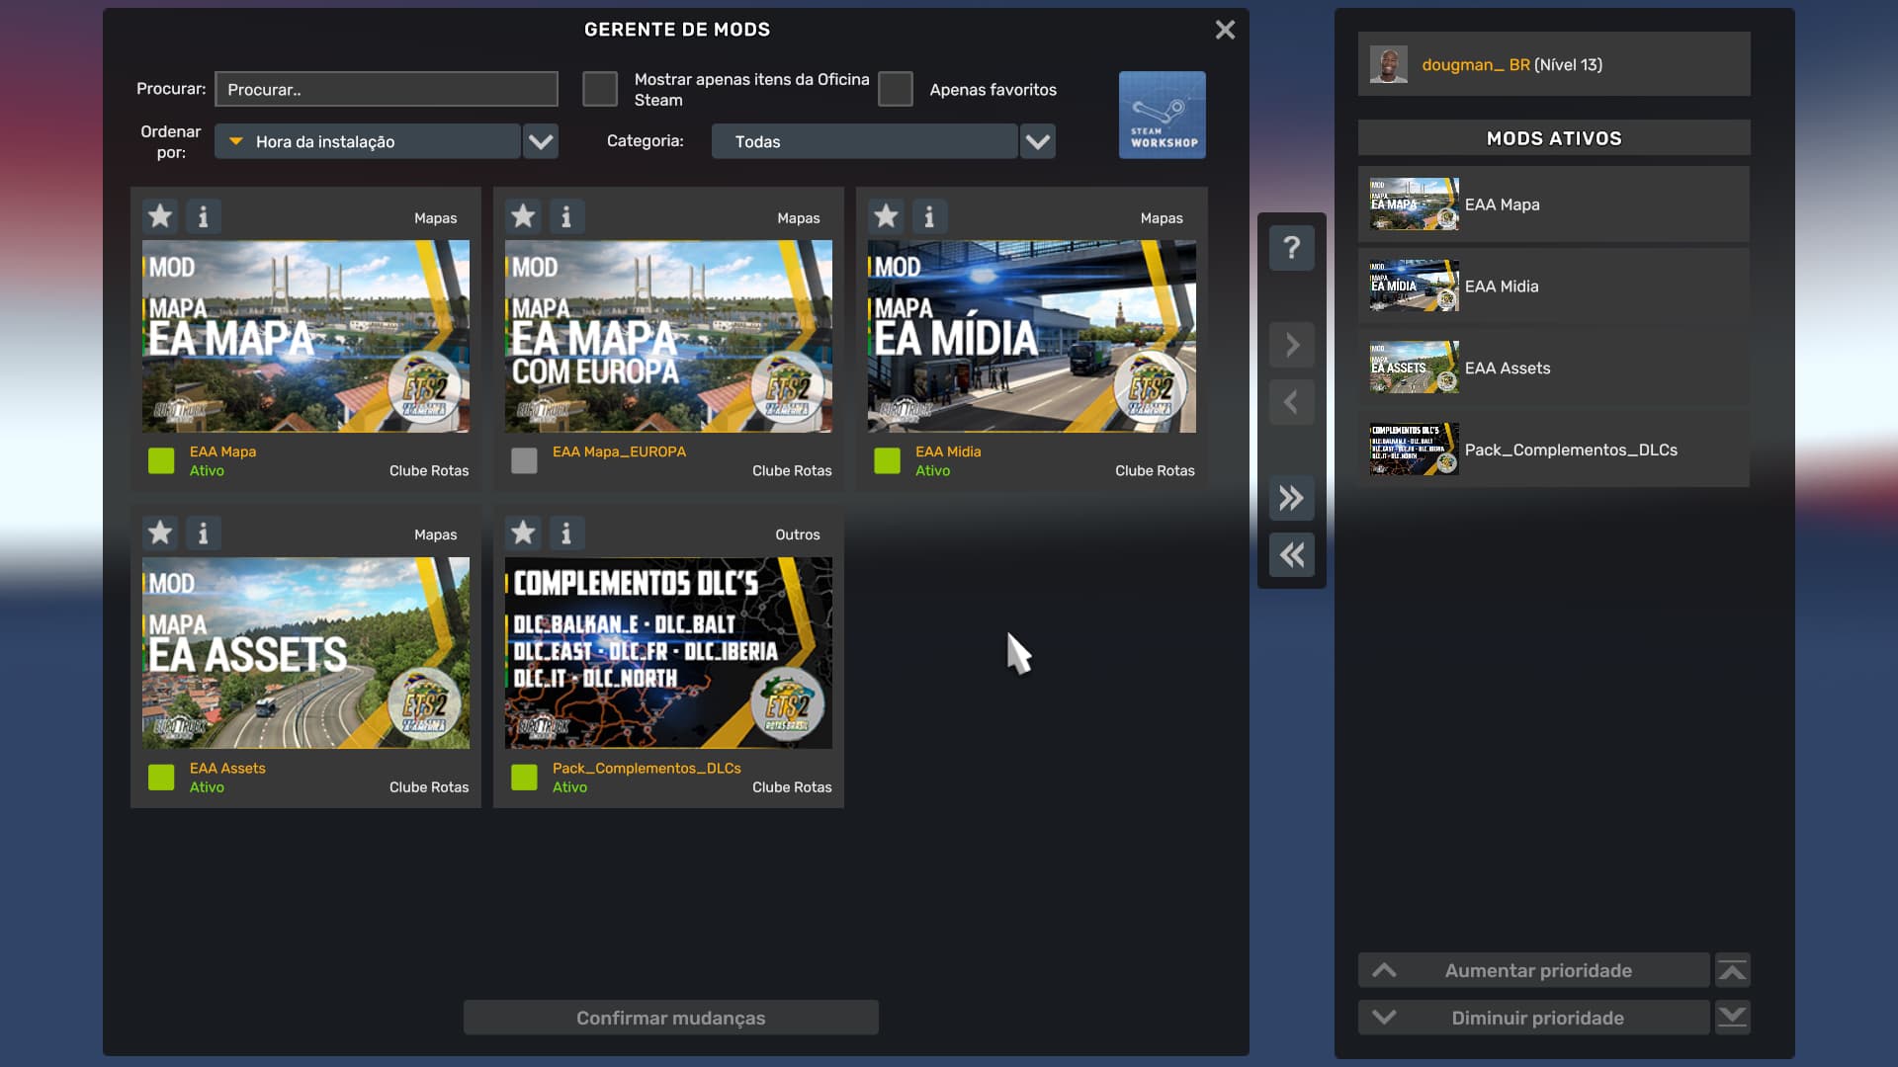Click the dougman_BR username text

[x=1476, y=65]
